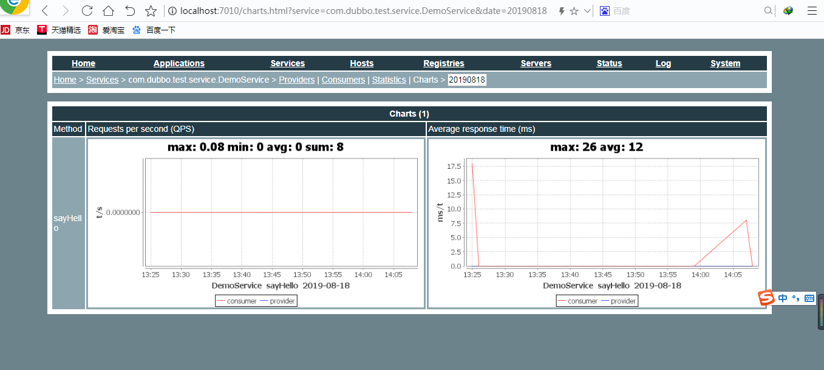Click the lightning speed-mode icon
The width and height of the screenshot is (824, 370).
click(x=562, y=11)
